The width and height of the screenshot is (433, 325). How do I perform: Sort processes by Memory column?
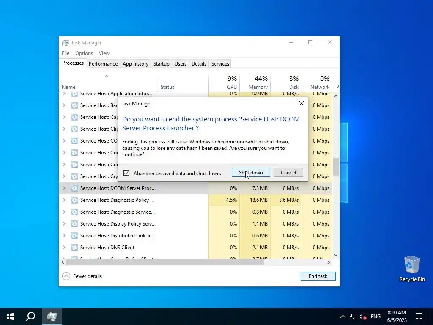(x=255, y=83)
